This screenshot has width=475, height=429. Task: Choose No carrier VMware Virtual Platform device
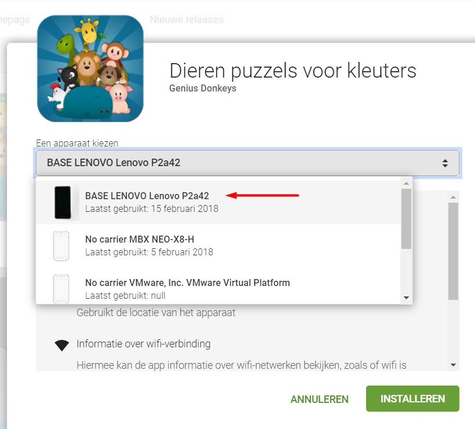tap(218, 288)
